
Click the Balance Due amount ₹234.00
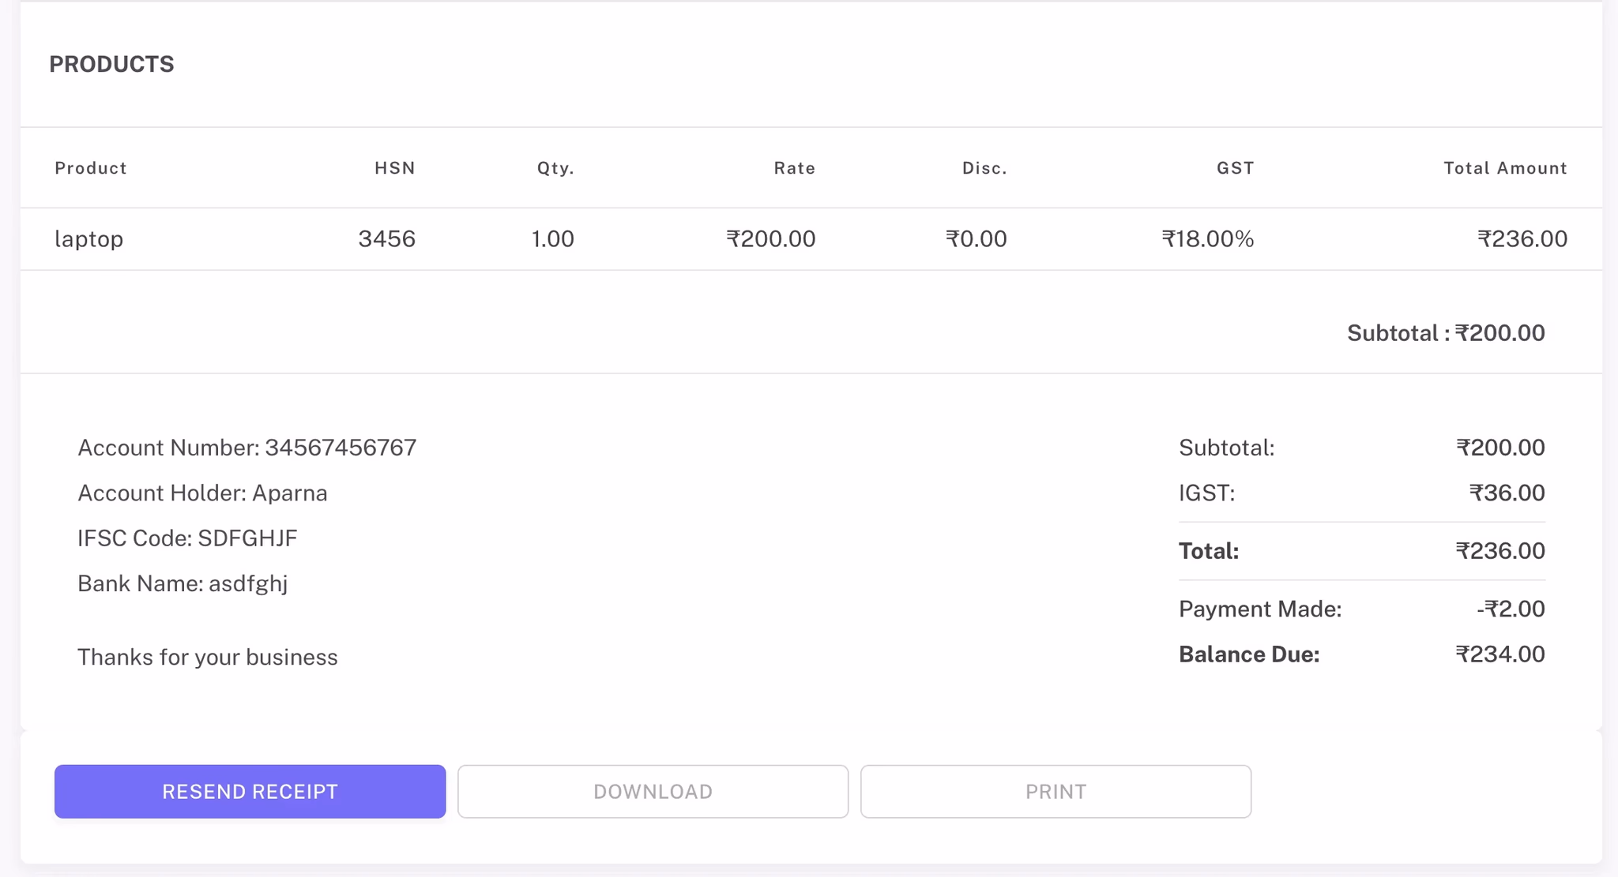[1500, 654]
